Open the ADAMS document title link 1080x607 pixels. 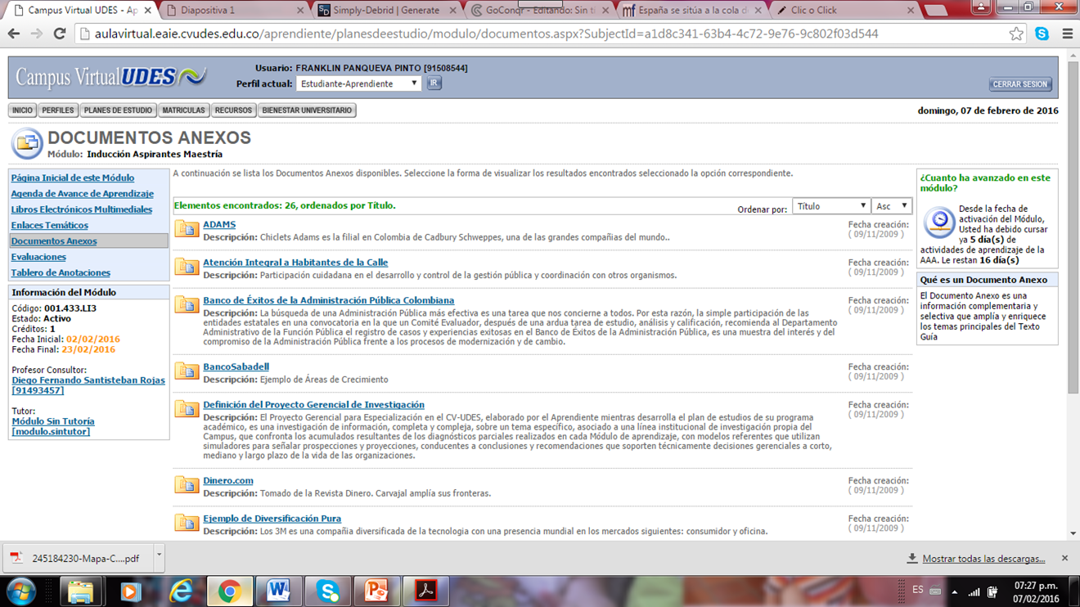click(219, 224)
